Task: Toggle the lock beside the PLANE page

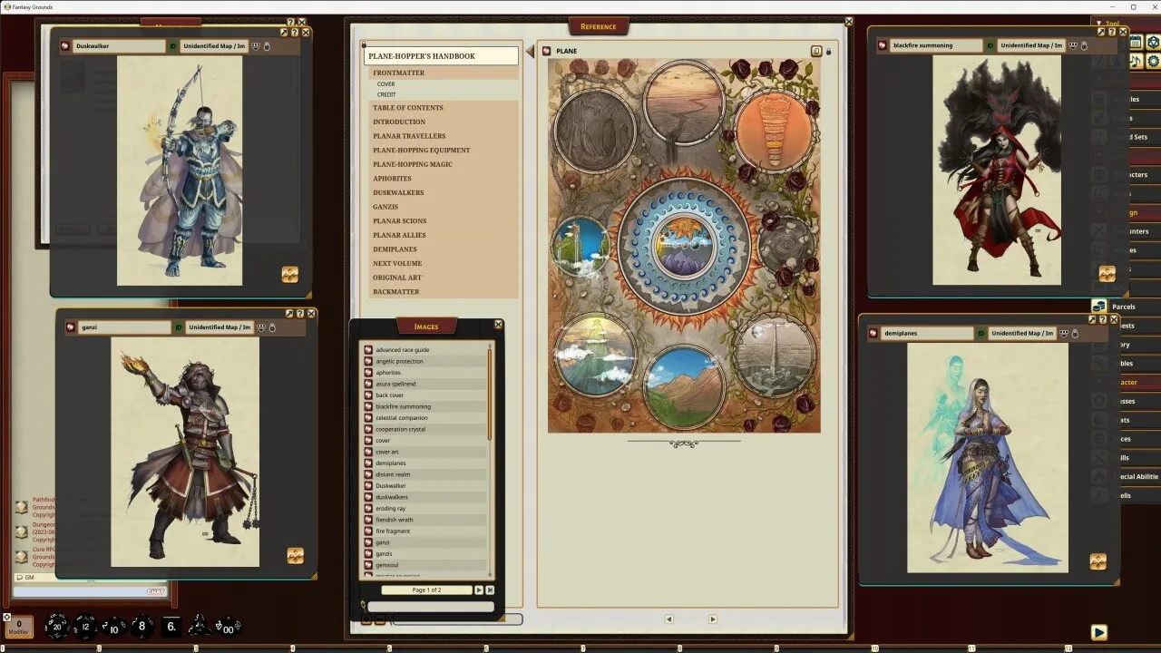Action: (828, 52)
